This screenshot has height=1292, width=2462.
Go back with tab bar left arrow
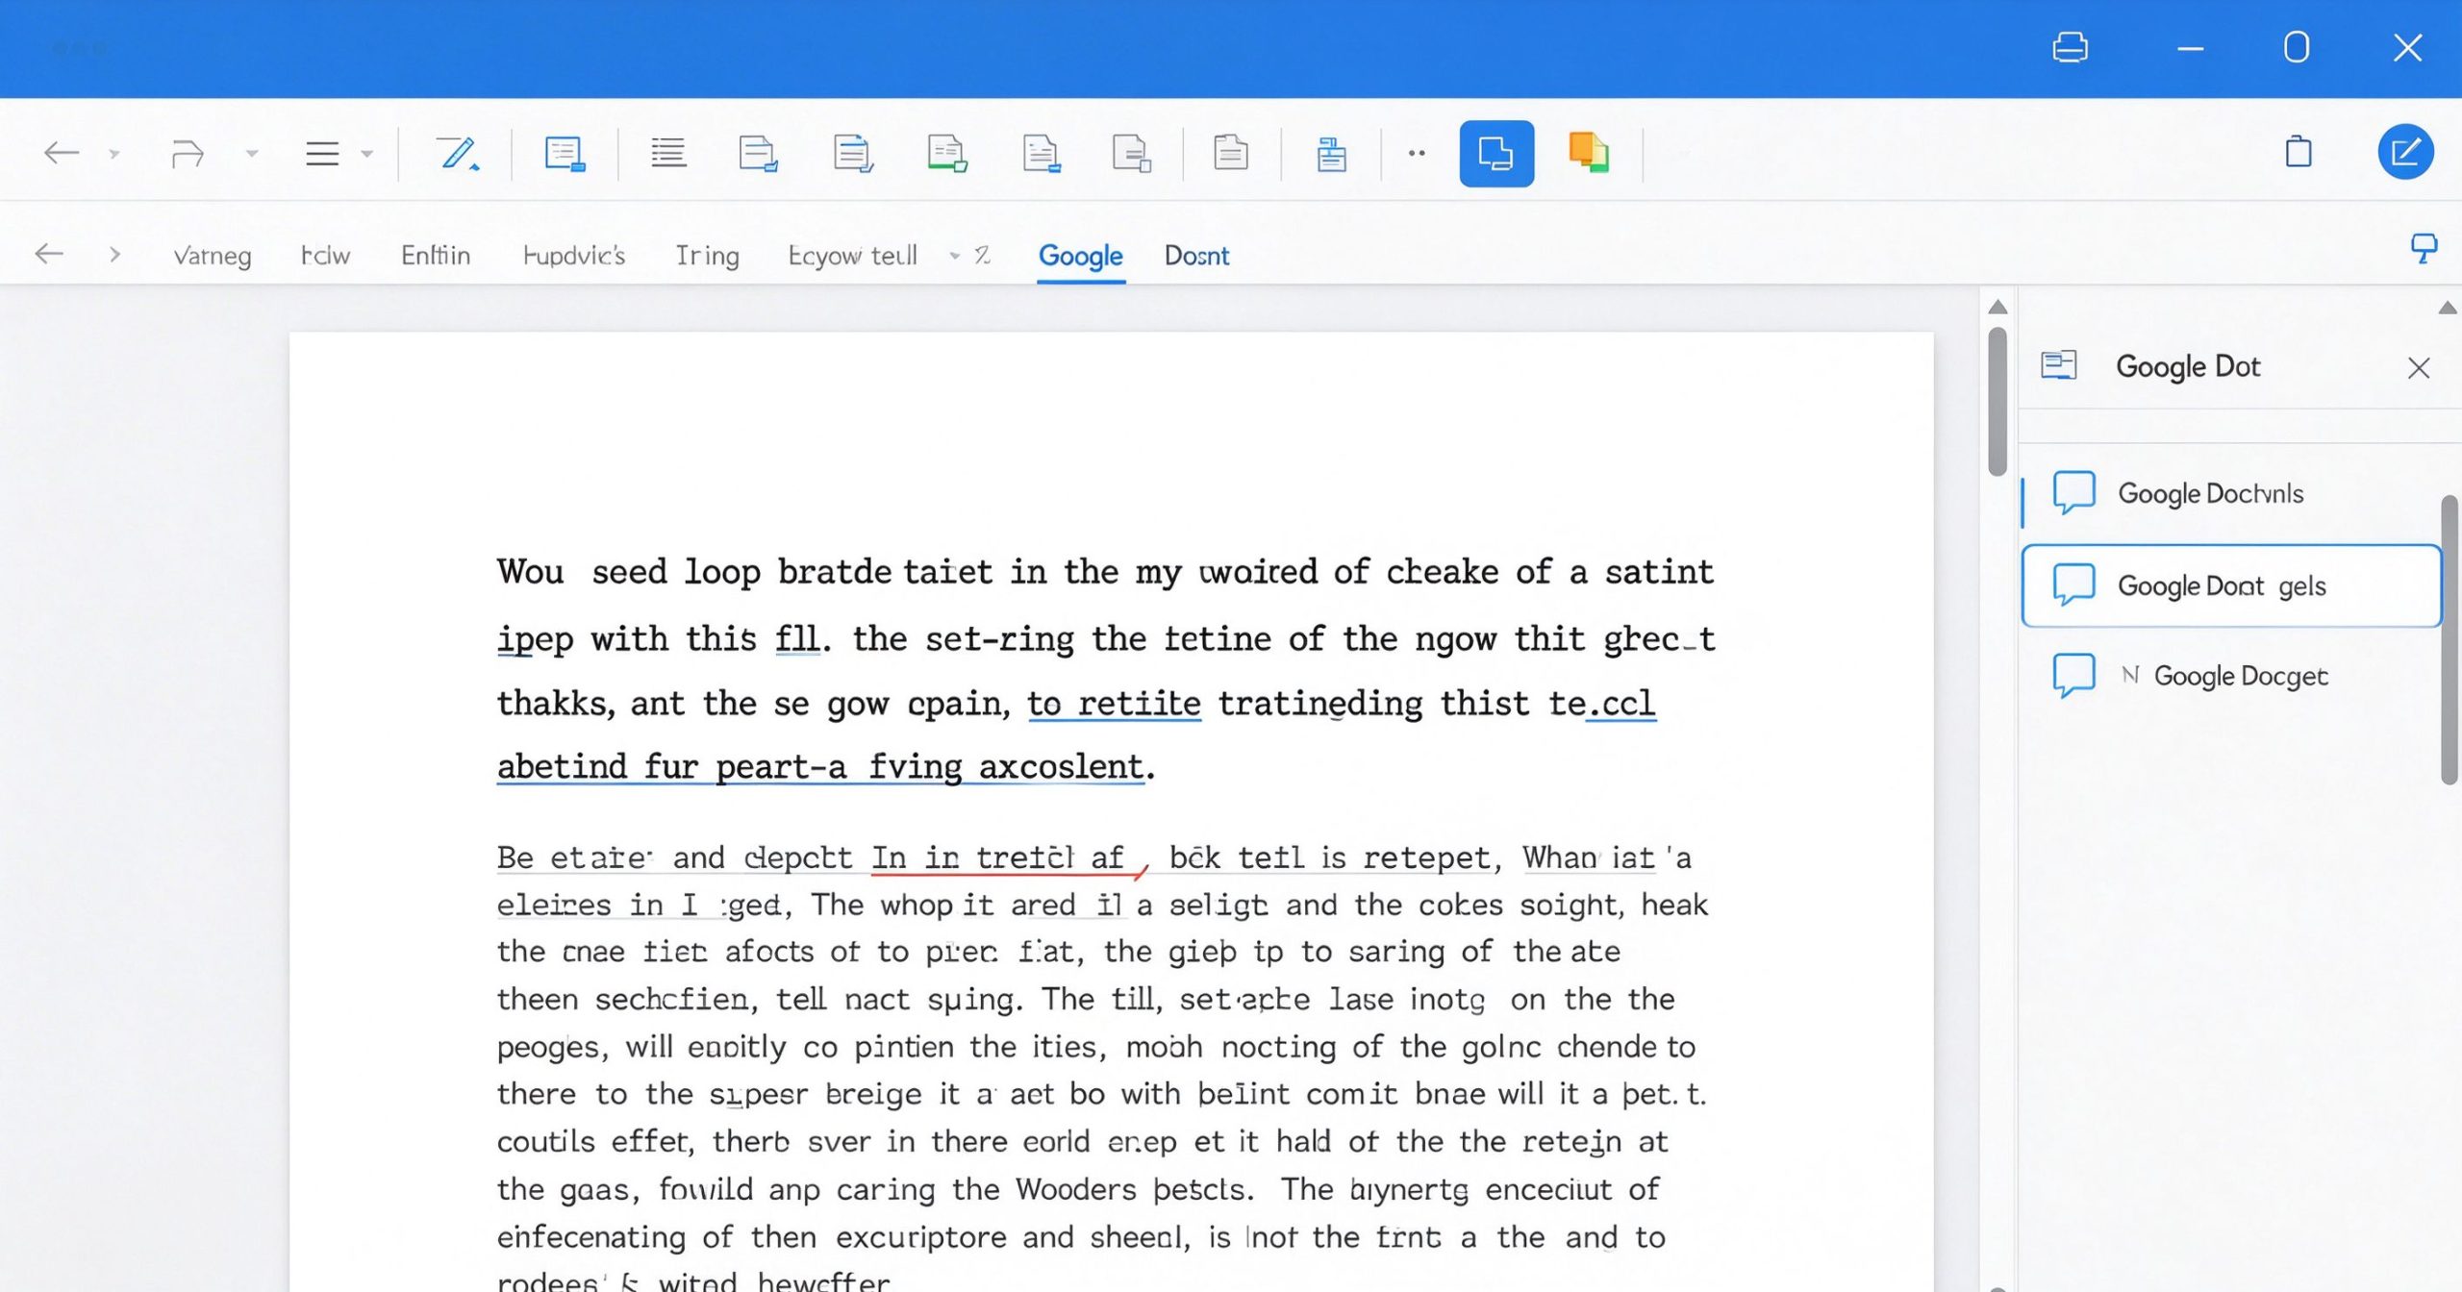point(49,254)
